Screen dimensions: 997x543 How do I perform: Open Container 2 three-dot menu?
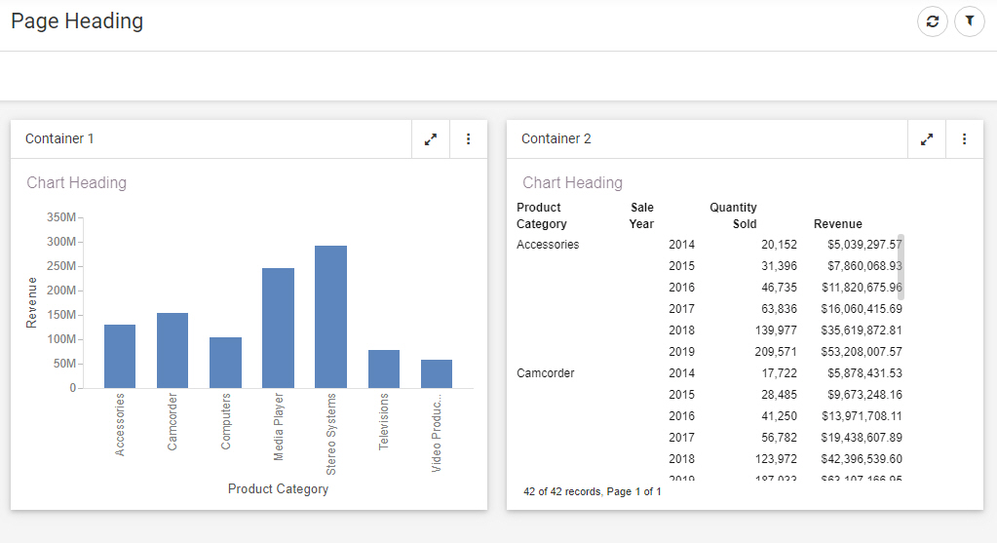pos(964,139)
